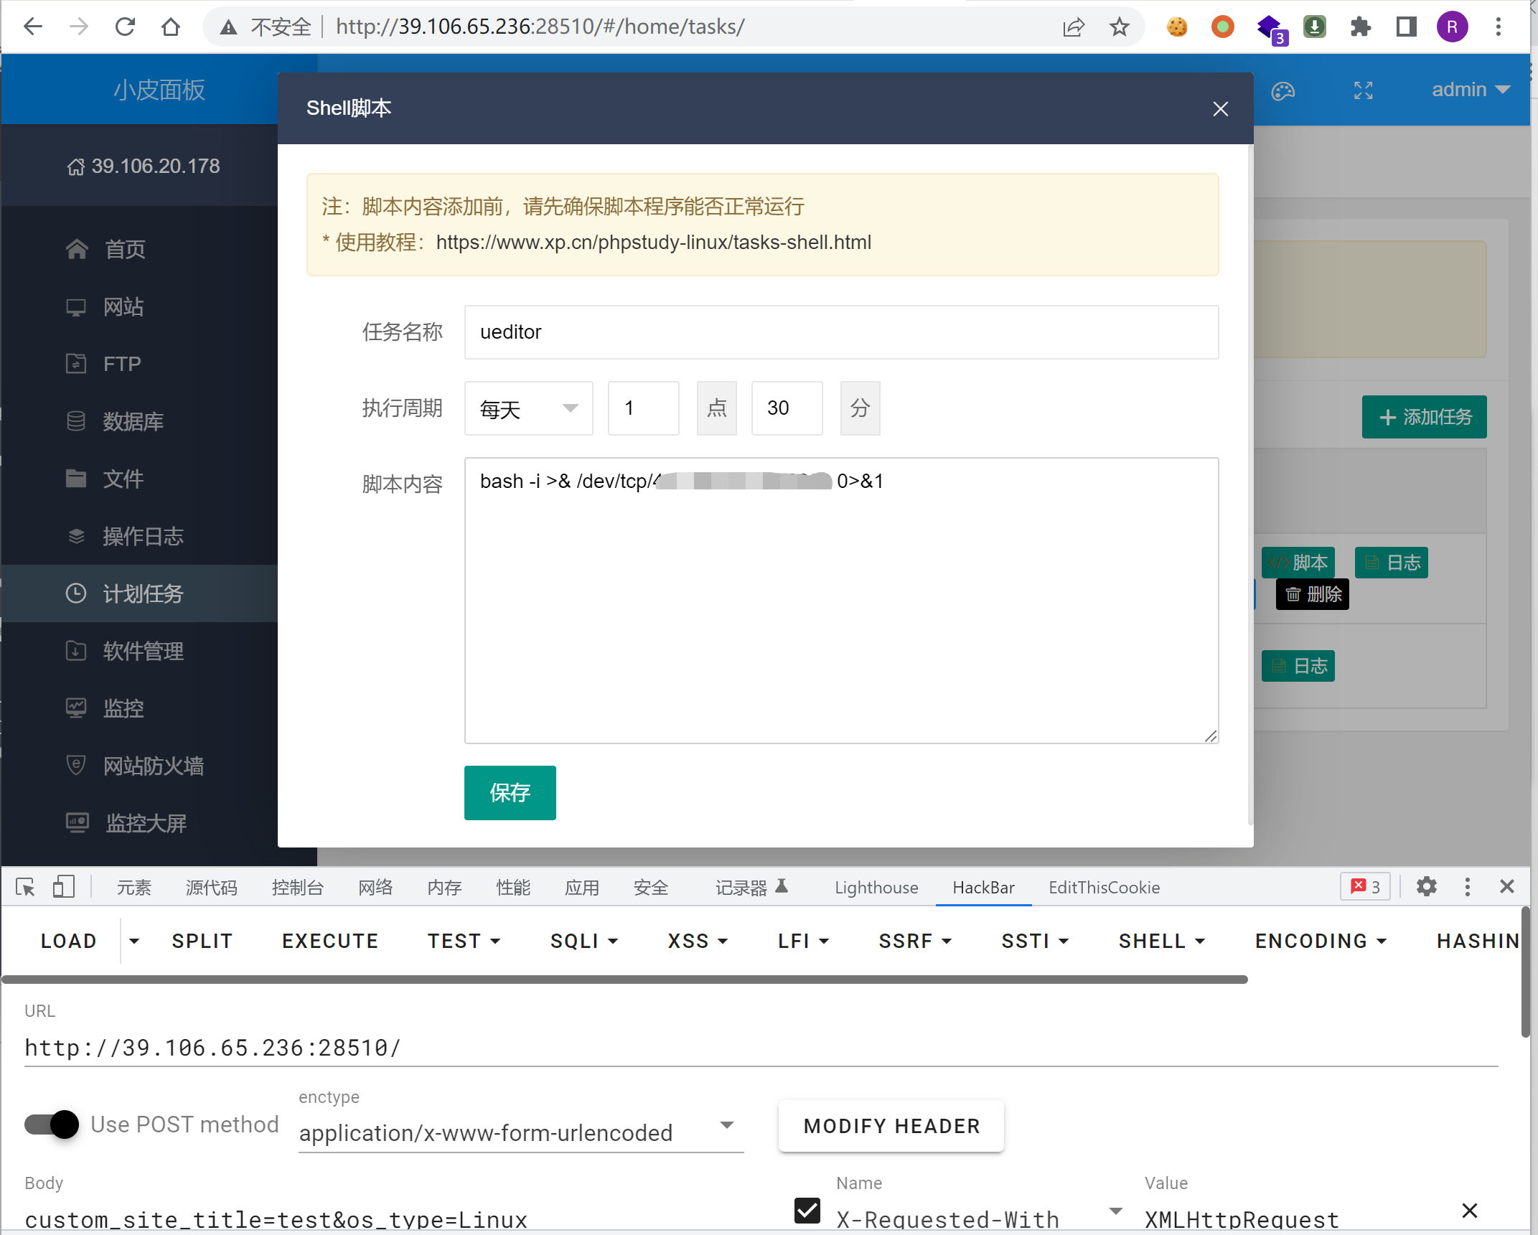Toggle the device toolbar icon in DevTools
The height and width of the screenshot is (1235, 1538).
[63, 888]
